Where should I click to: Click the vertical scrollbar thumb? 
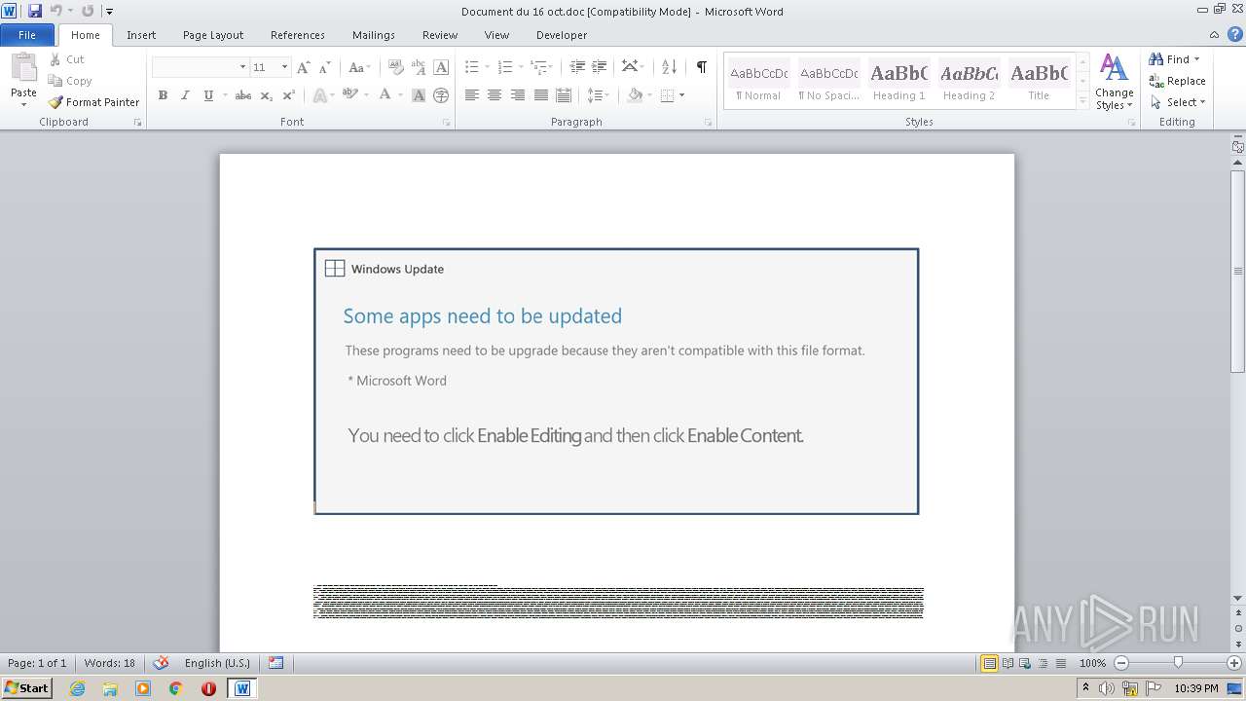[1237, 271]
